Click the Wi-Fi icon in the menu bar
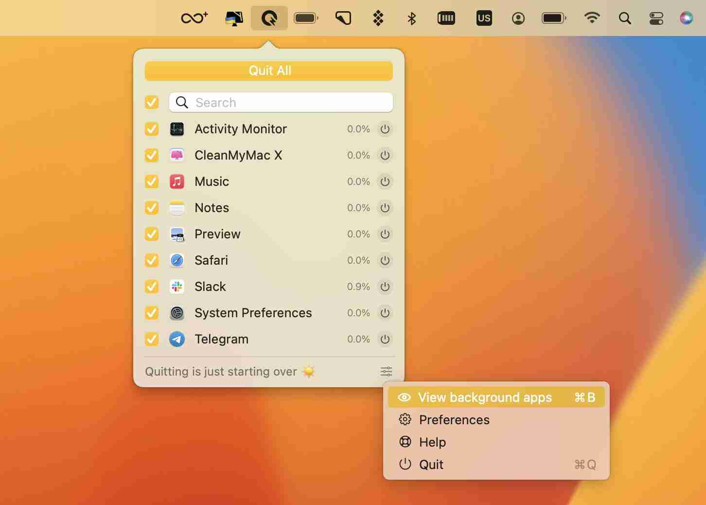706x505 pixels. tap(592, 18)
